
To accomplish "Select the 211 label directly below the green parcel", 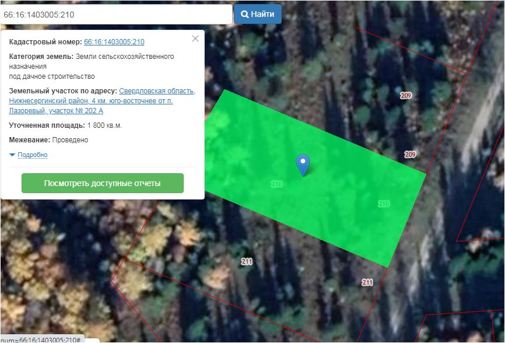I will [247, 261].
